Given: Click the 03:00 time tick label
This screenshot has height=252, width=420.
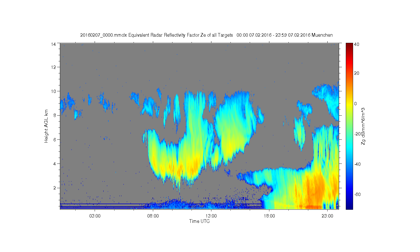Looking at the screenshot, I should tap(95, 216).
